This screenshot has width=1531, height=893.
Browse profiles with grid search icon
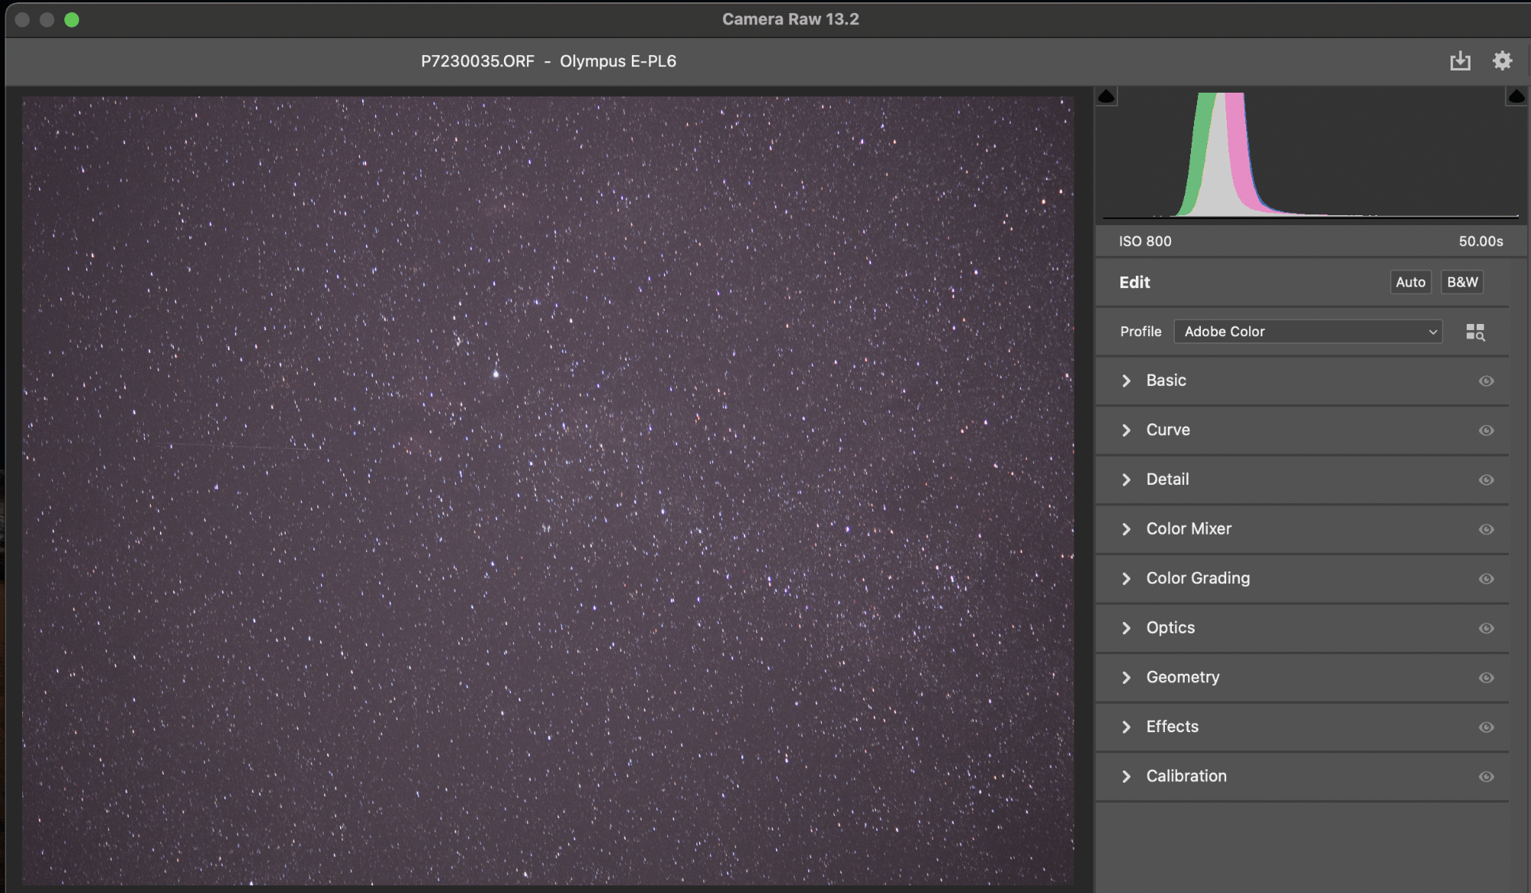[1475, 332]
